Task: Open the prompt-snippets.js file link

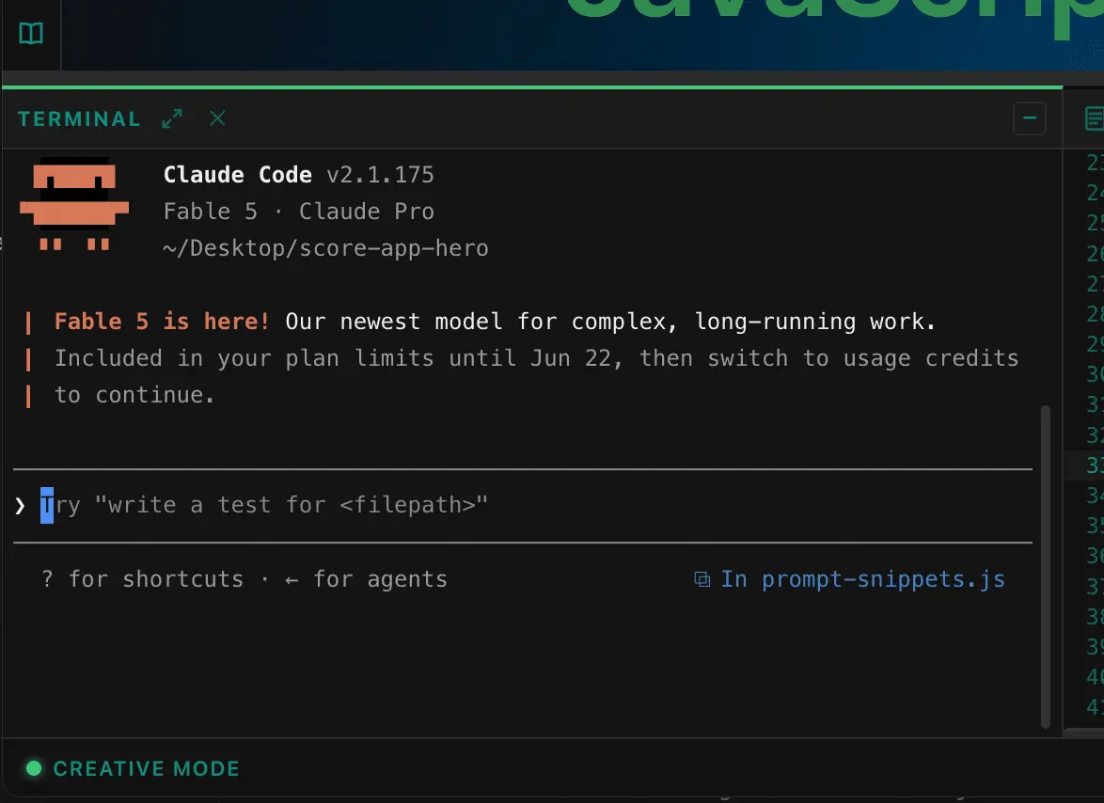Action: [x=883, y=579]
